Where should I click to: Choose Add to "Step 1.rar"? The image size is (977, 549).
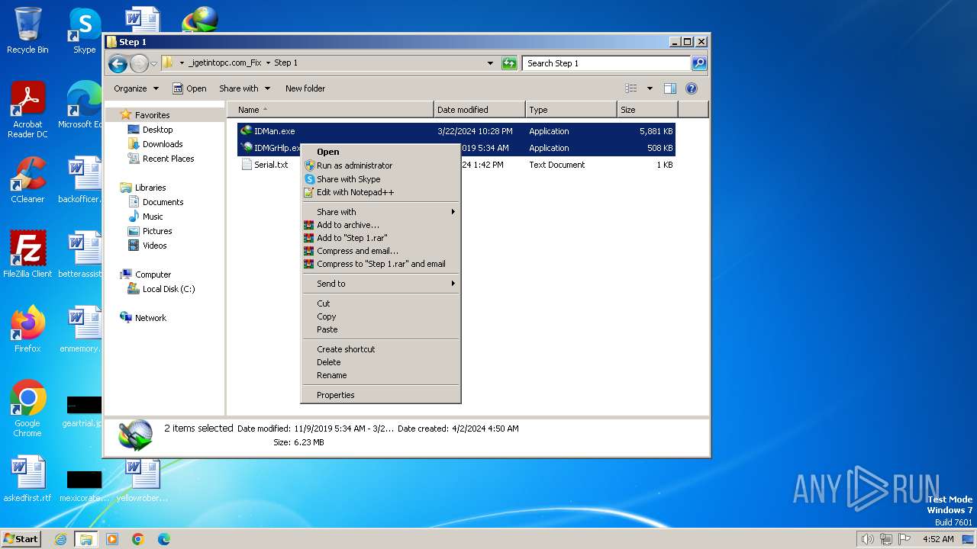(x=381, y=238)
